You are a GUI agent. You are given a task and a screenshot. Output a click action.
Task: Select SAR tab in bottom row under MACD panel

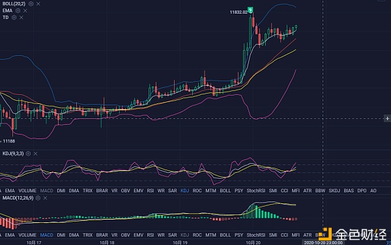173,235
